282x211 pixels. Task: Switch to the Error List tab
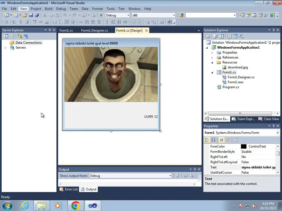pyautogui.click(x=69, y=189)
